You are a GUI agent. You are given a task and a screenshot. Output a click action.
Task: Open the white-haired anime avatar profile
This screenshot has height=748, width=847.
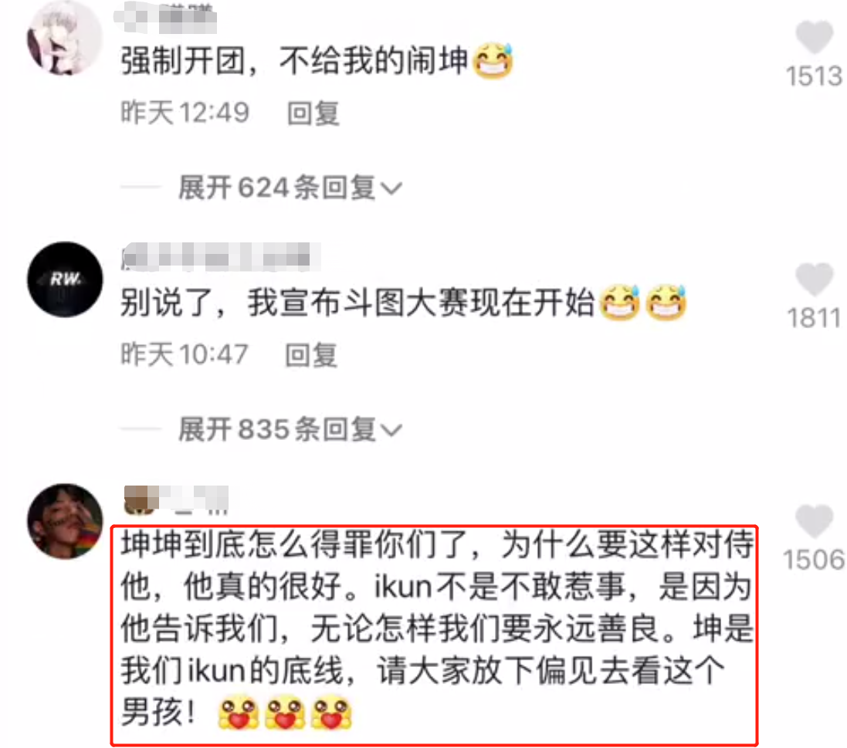coord(65,38)
